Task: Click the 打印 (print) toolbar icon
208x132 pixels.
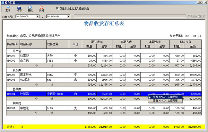Action: click(19, 9)
